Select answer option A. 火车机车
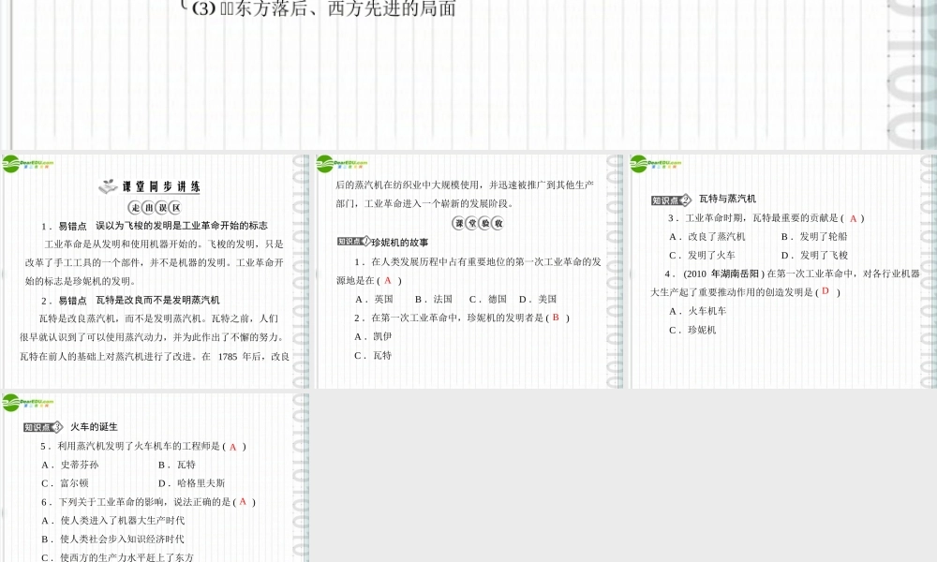 click(x=698, y=311)
